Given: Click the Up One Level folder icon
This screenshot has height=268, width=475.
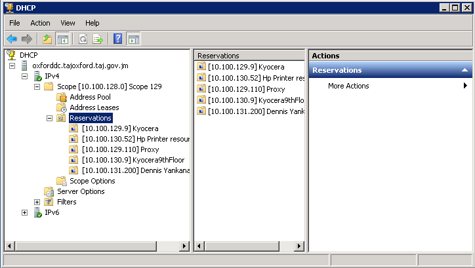Looking at the screenshot, I should [x=47, y=39].
